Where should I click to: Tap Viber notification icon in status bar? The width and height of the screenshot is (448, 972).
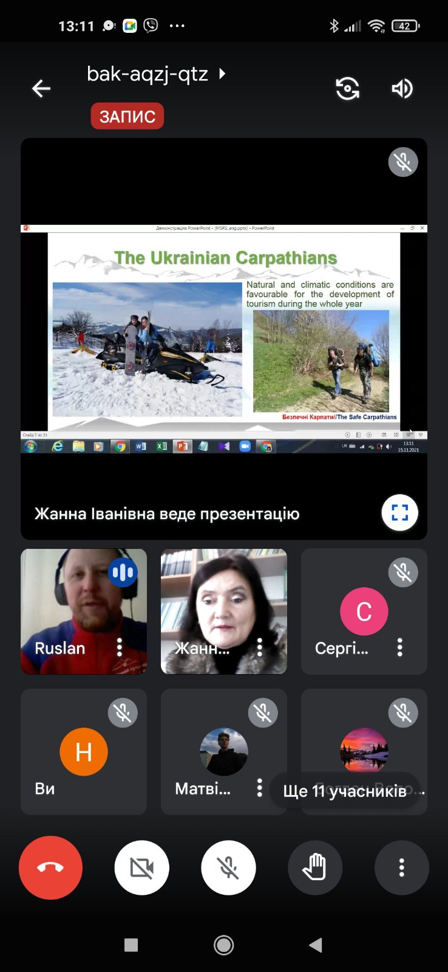pyautogui.click(x=151, y=26)
